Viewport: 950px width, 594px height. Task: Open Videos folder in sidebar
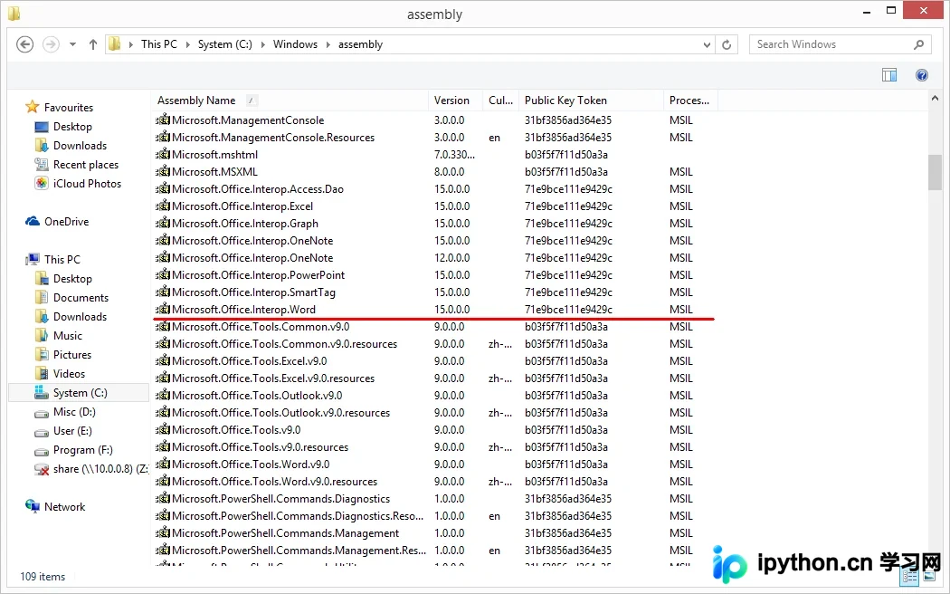click(x=69, y=374)
